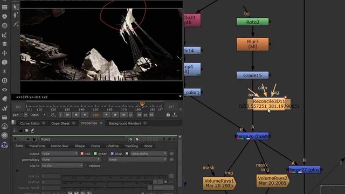
Task: Open the Lifetime tab in Roto2
Action: tap(113, 146)
